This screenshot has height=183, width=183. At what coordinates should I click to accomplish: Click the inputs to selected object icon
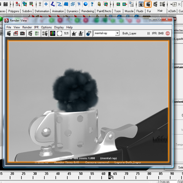coord(118,5)
